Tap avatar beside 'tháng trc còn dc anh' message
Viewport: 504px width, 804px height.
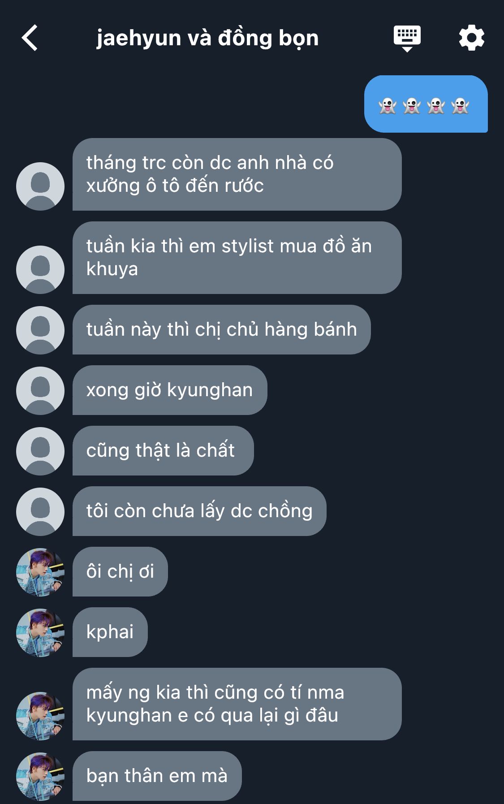click(40, 186)
